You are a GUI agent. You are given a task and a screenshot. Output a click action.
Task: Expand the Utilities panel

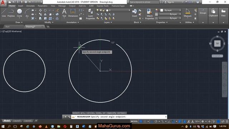[x=190, y=22]
